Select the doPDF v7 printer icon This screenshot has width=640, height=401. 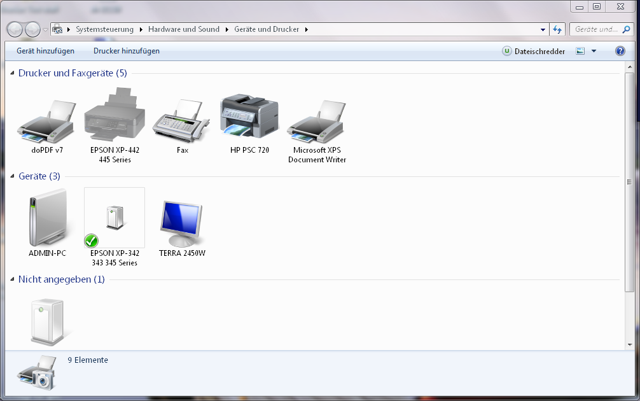coord(47,122)
